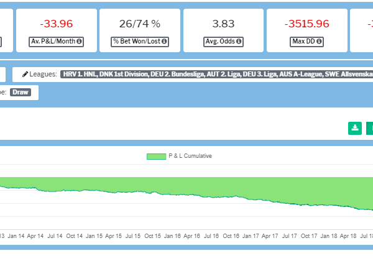This screenshot has width=373, height=261.
Task: Click the Oct 14 axis label
Action: click(x=75, y=236)
